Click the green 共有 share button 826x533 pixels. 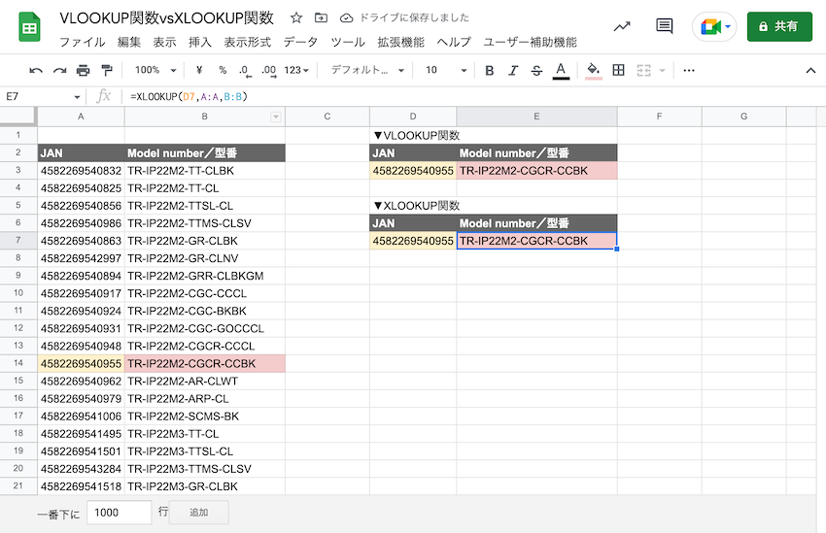click(779, 26)
